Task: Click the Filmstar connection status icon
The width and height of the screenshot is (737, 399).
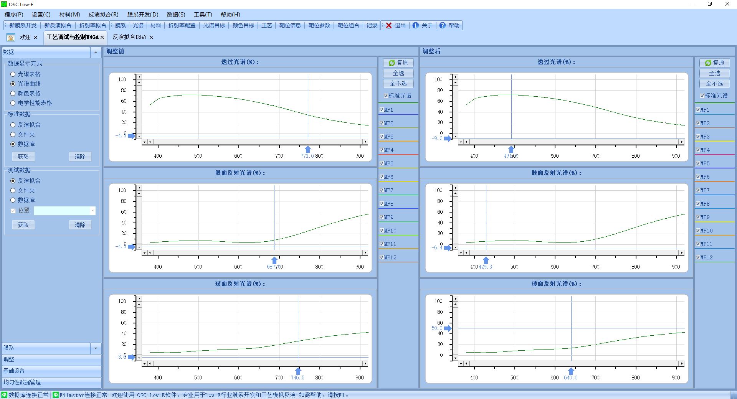Action: pyautogui.click(x=56, y=395)
